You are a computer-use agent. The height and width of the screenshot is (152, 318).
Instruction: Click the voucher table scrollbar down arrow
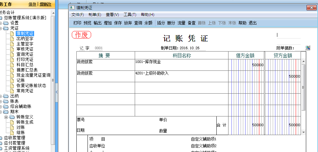tap(303, 132)
